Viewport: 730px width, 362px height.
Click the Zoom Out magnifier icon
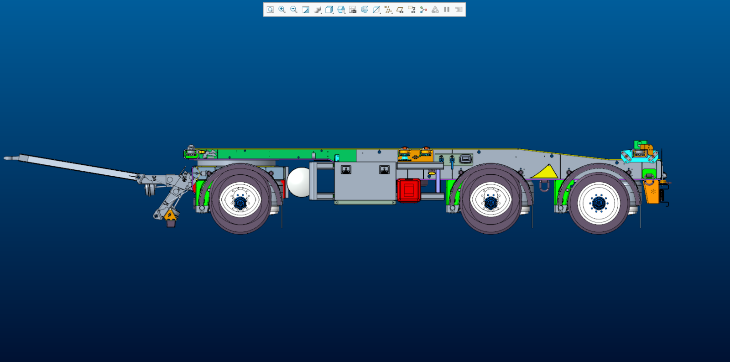(294, 10)
